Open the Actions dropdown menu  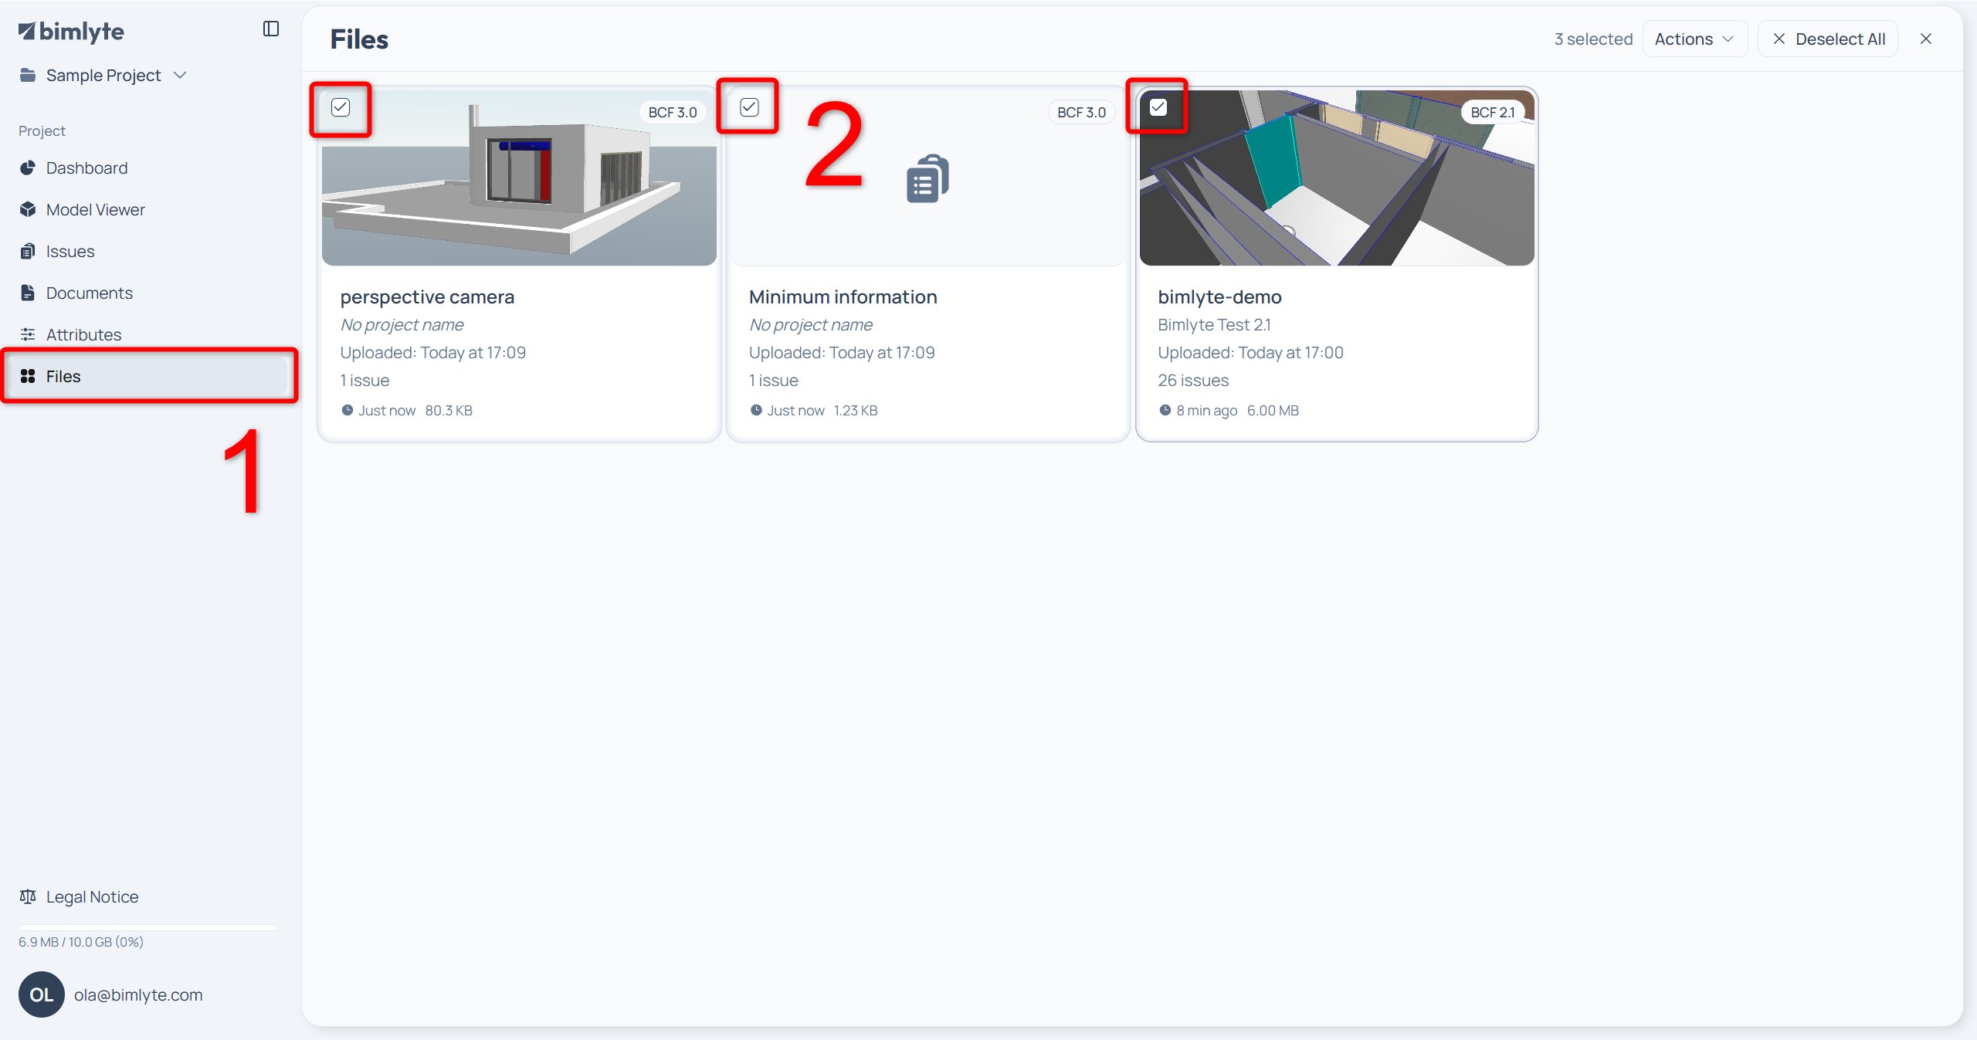1694,39
